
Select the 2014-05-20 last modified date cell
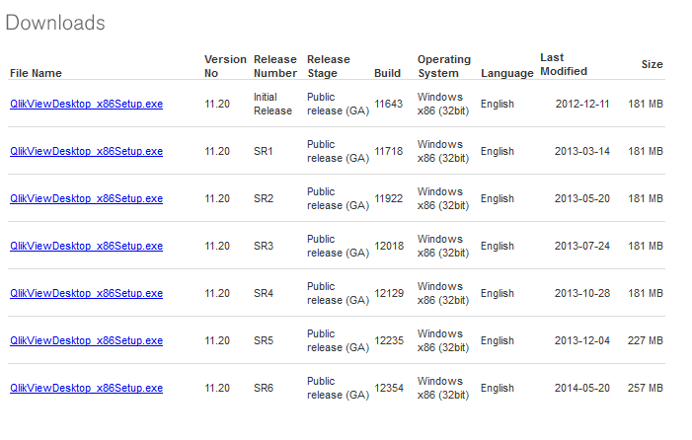(x=582, y=389)
